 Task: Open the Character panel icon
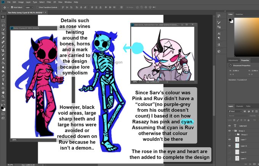tap(219, 34)
